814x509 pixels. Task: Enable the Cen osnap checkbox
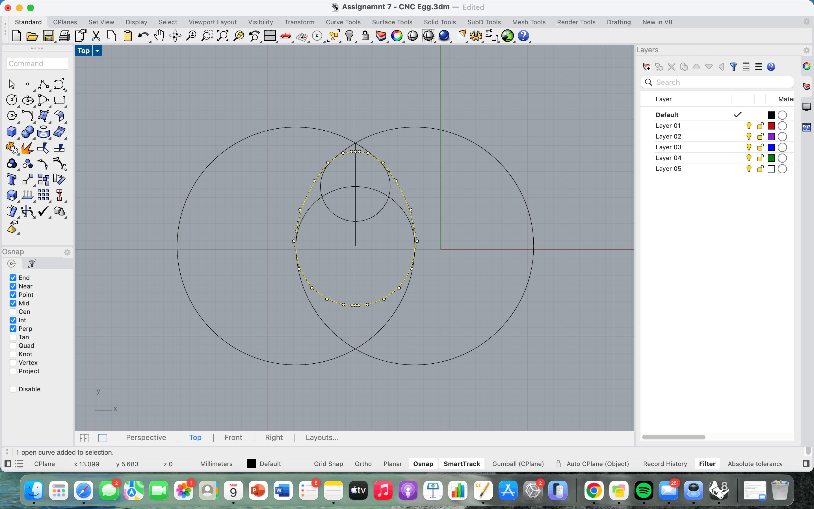point(13,312)
